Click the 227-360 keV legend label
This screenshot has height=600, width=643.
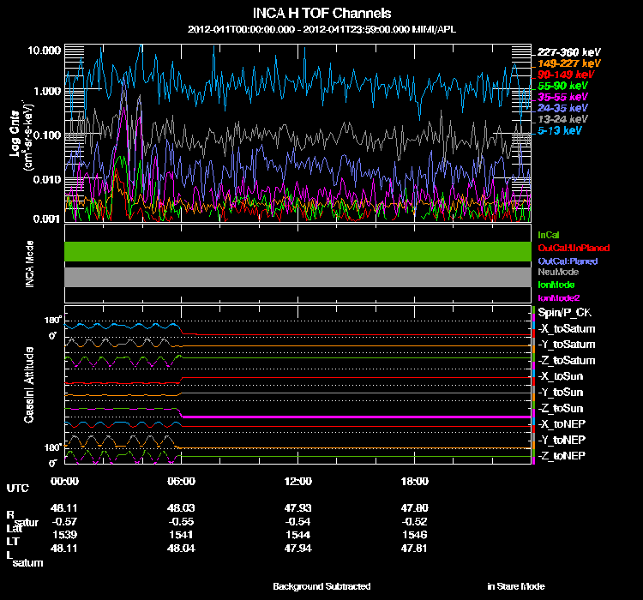pyautogui.click(x=569, y=51)
